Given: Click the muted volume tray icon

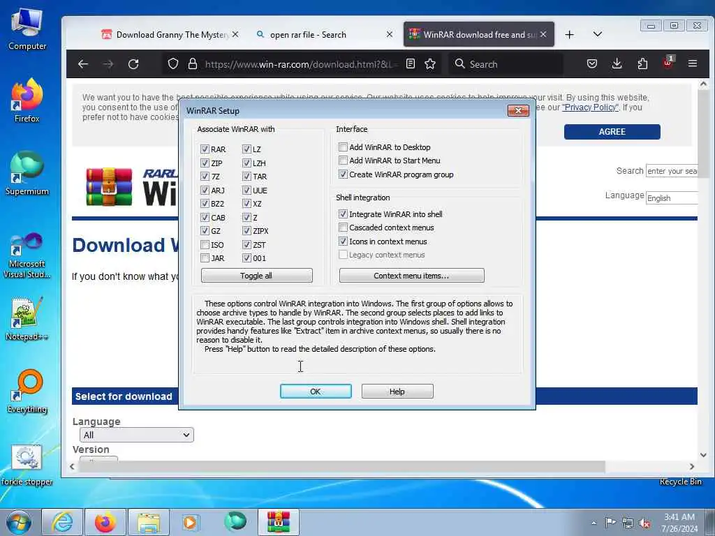Looking at the screenshot, I should click(x=644, y=523).
